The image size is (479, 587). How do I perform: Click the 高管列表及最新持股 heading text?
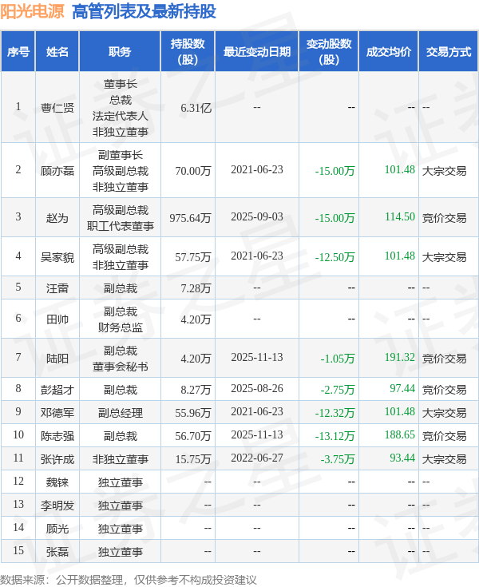click(x=143, y=12)
